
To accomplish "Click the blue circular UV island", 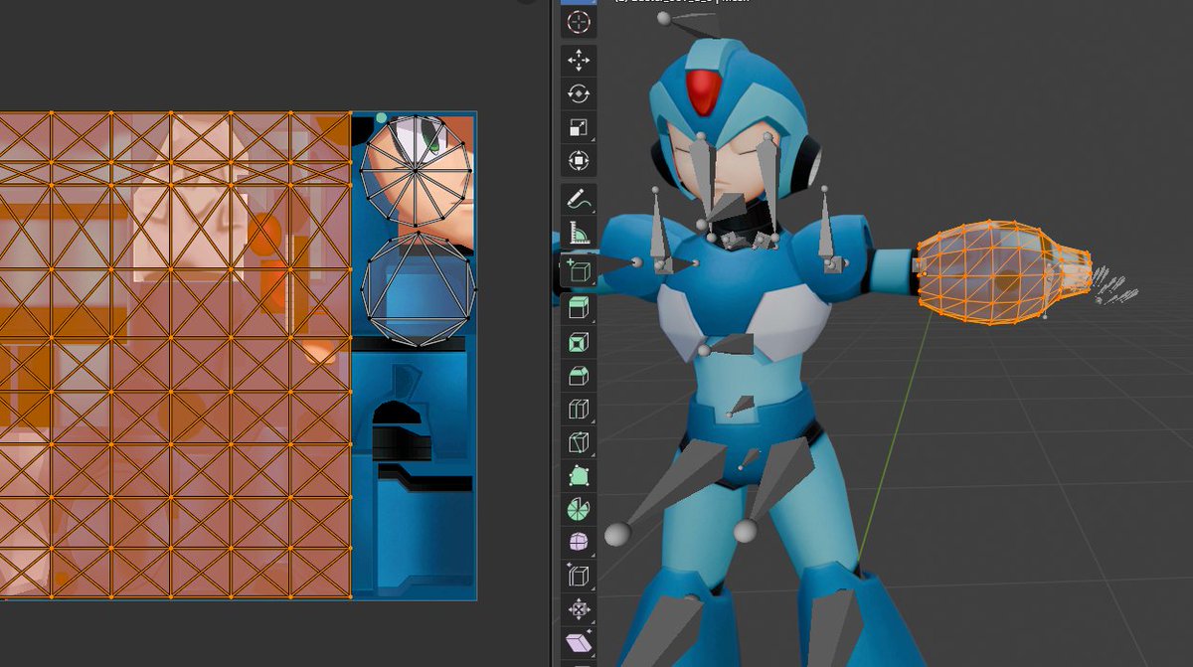I will point(419,288).
